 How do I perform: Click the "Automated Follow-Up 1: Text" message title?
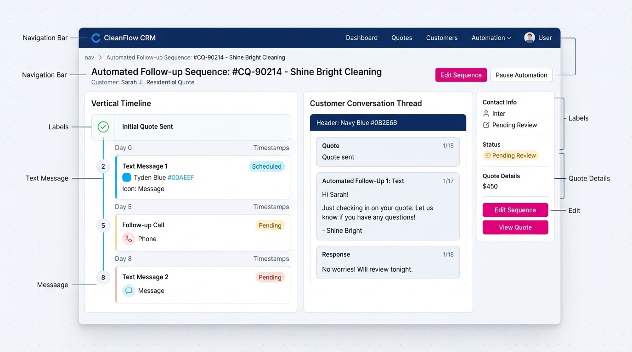363,181
